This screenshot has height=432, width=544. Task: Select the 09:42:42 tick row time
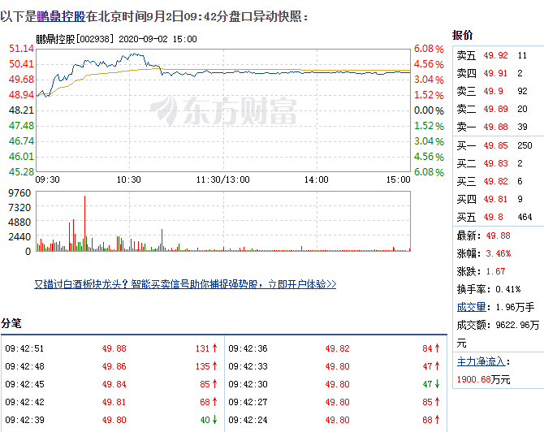24,402
